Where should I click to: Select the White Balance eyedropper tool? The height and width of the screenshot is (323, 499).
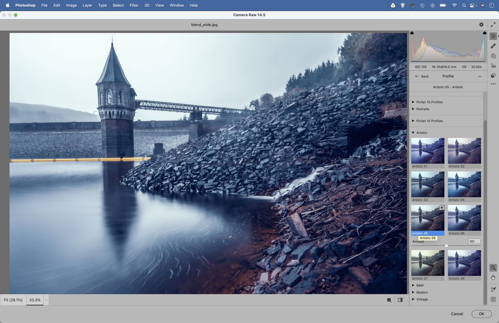coord(493,289)
